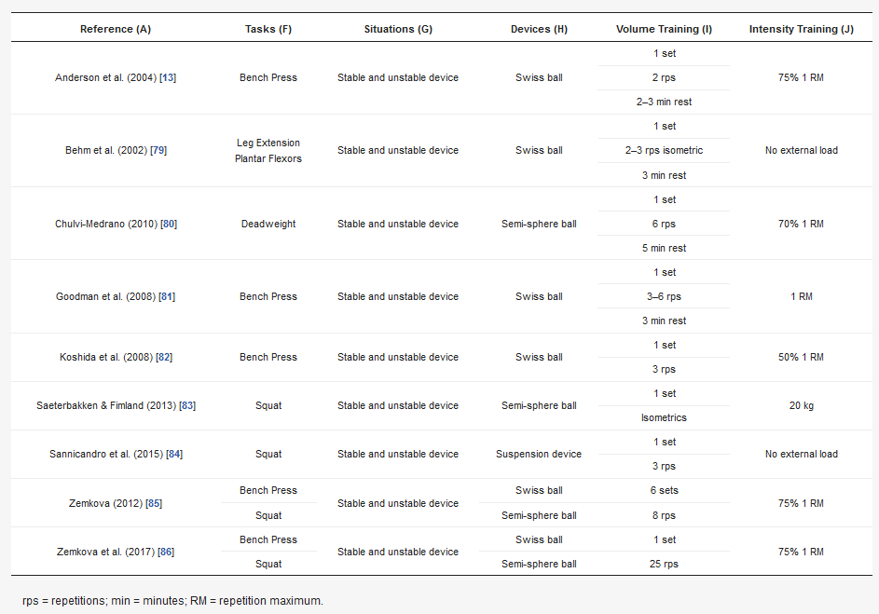The image size is (879, 614).
Task: Open citation 83 for Saeterbakken & Fimland
Action: click(187, 406)
